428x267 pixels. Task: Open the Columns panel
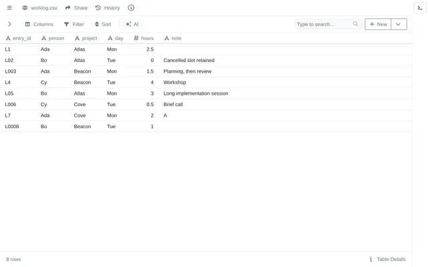point(39,24)
